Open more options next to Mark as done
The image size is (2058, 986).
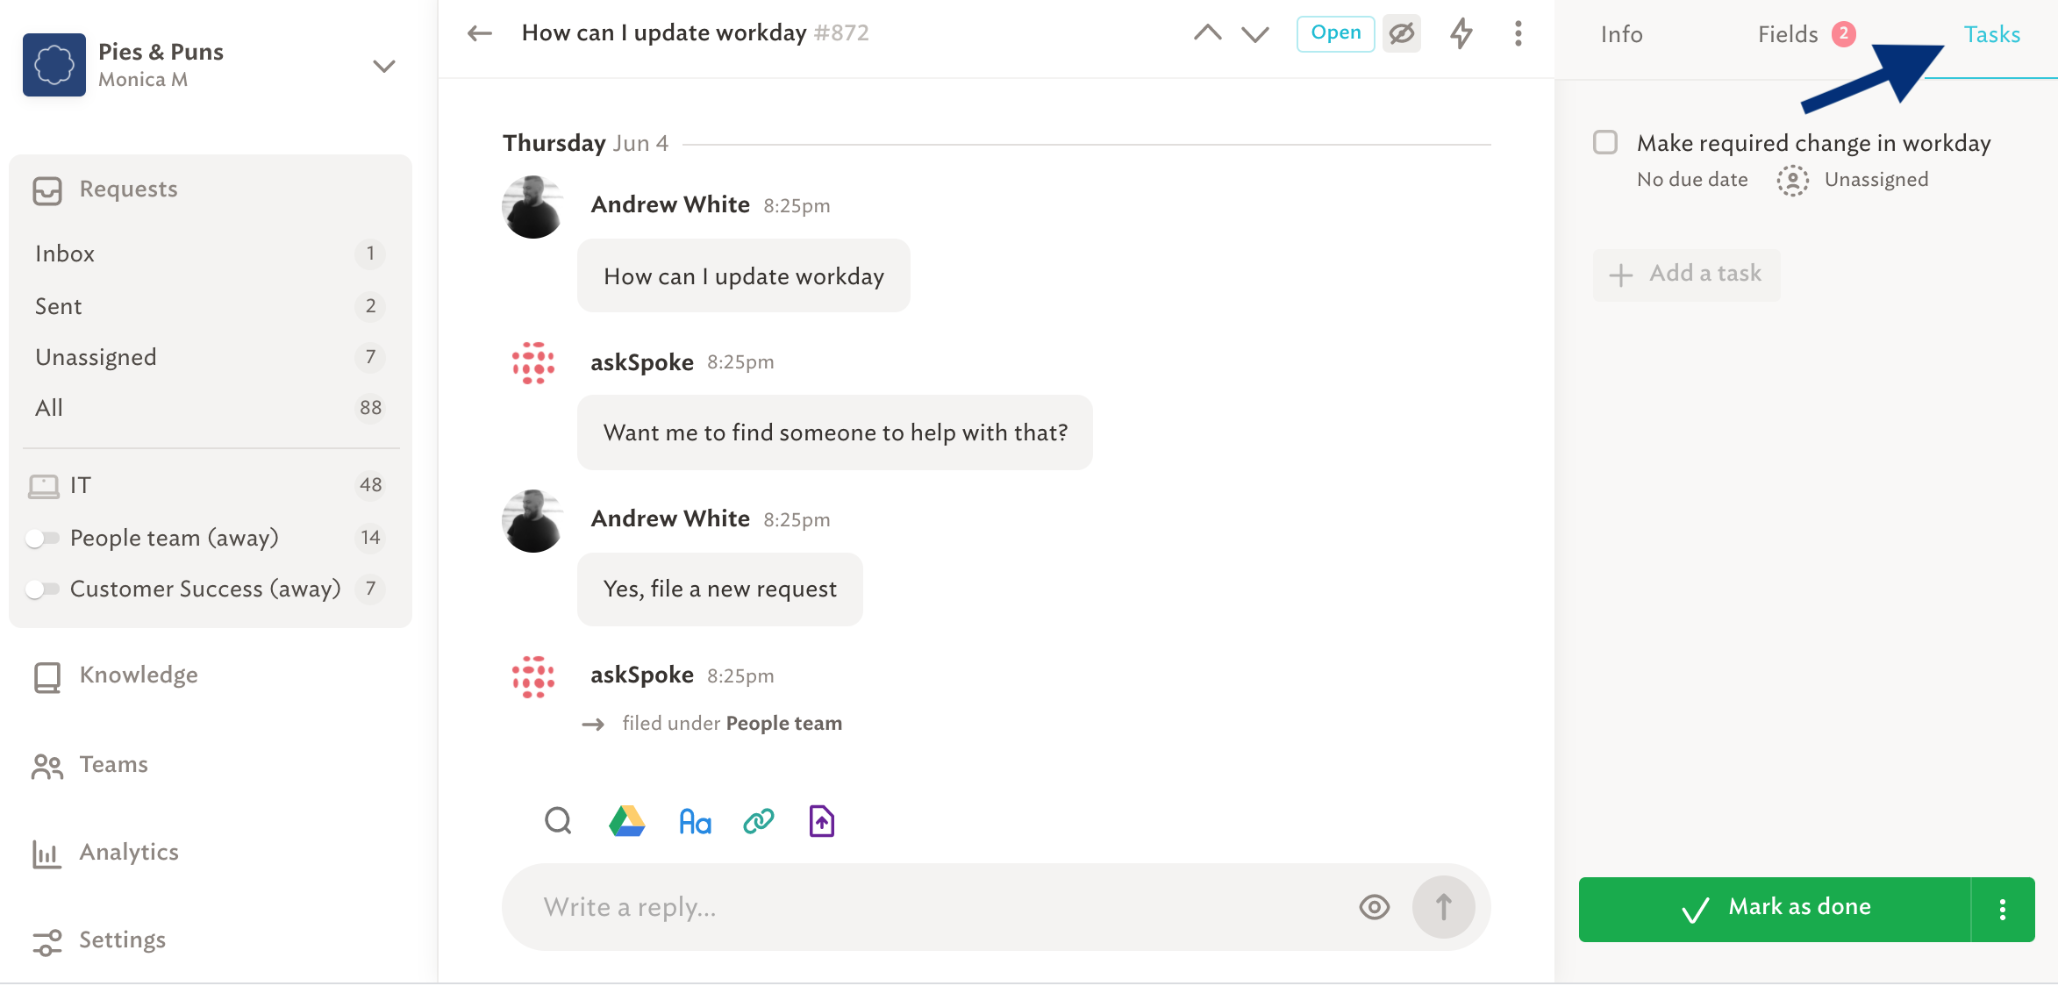pos(2003,909)
